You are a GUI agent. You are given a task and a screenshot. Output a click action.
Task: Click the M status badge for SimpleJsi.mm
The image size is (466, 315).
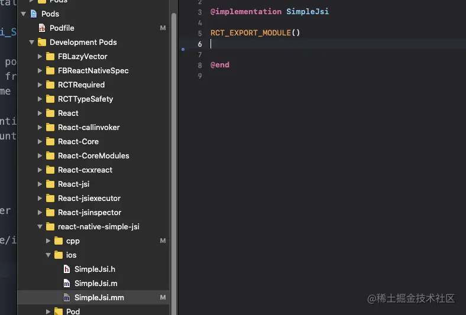163,297
